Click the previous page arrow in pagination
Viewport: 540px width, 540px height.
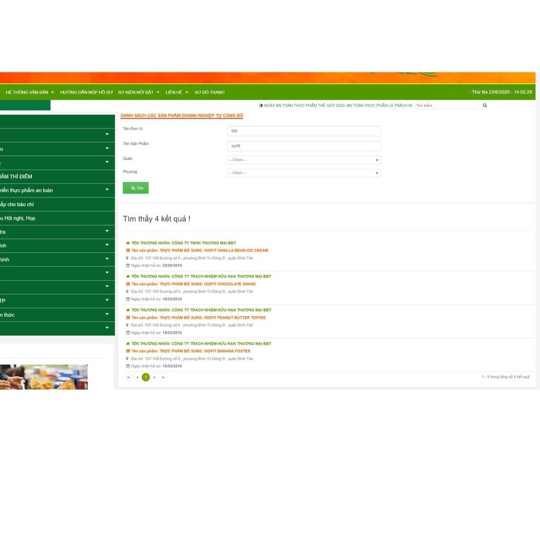[137, 377]
